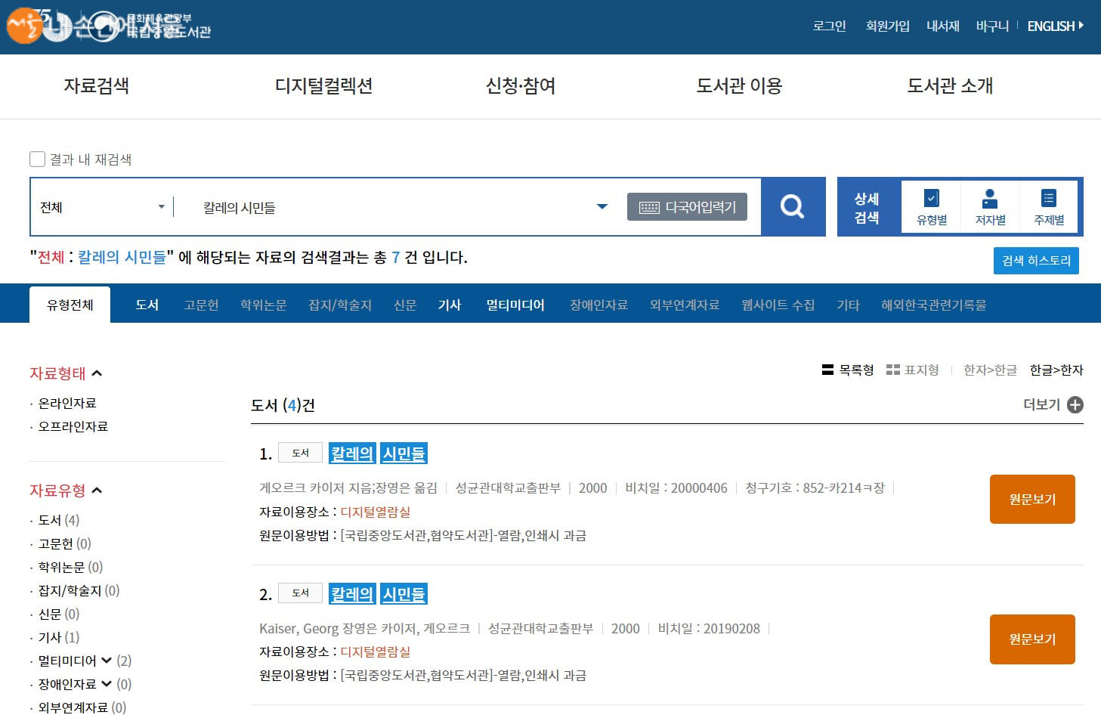The image size is (1101, 715).
Task: Open the 저자별 detailed search icon
Action: pos(990,206)
